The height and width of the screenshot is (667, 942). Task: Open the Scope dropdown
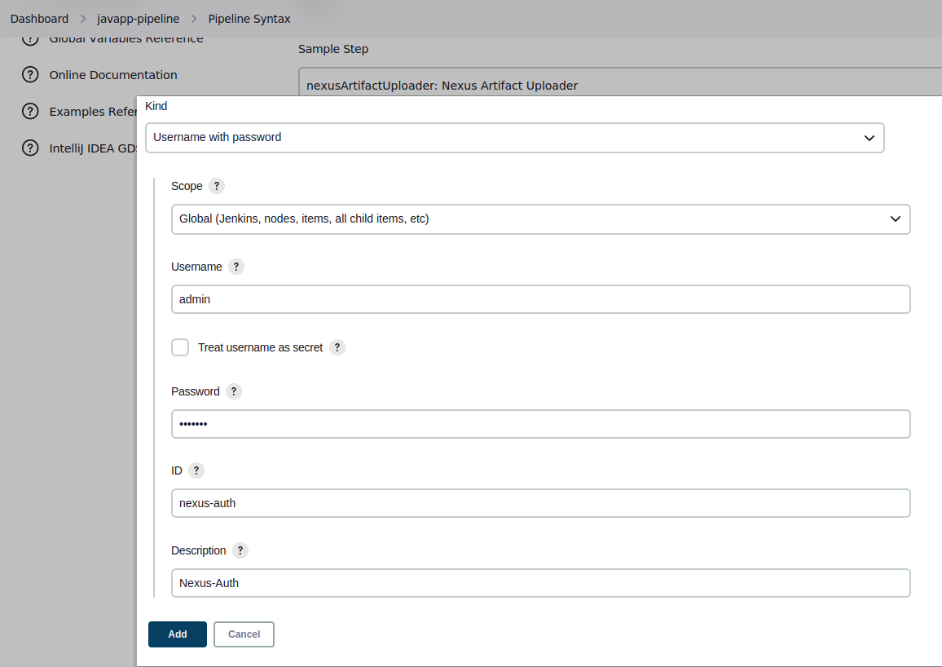click(541, 219)
